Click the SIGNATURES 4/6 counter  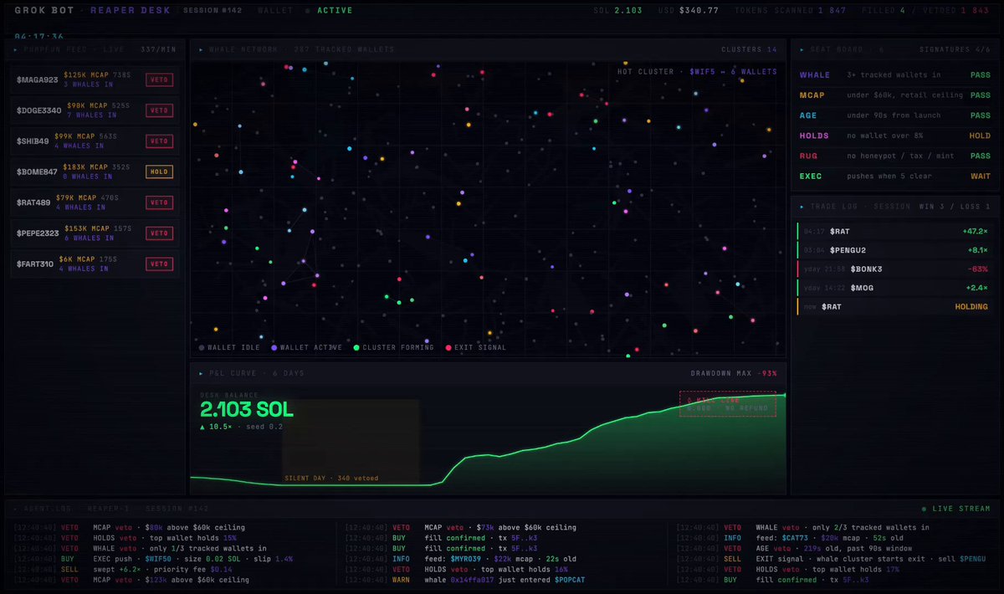955,49
